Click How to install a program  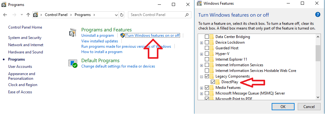point(102,52)
